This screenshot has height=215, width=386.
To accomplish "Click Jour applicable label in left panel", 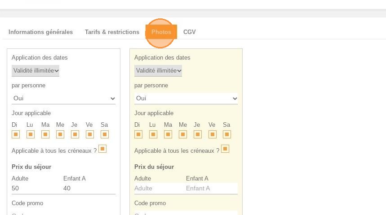I will click(31, 113).
